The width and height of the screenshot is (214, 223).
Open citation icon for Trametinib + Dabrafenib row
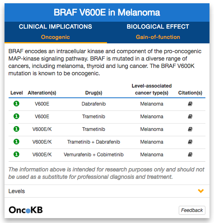(190, 142)
